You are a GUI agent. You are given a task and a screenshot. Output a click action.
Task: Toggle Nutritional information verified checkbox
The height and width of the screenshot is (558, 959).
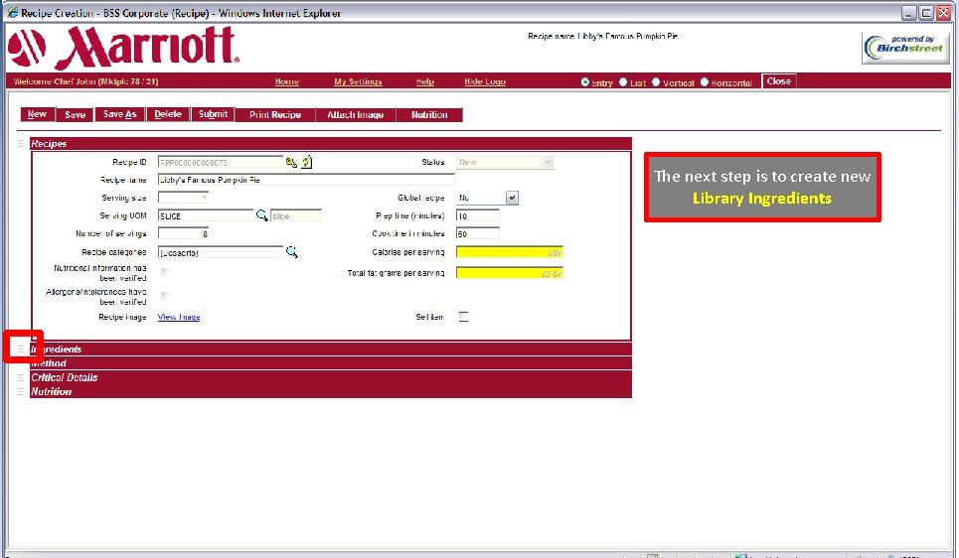(x=165, y=272)
